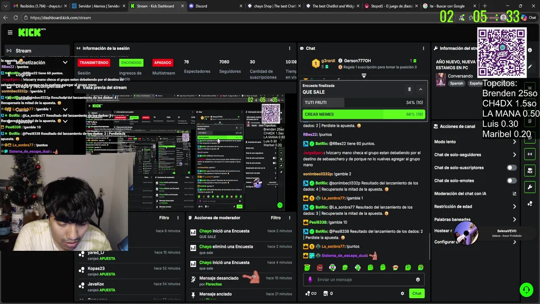The image size is (540, 304).
Task: Open chat settings gear icon
Action: (x=402, y=293)
